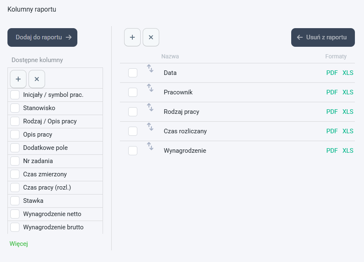Image resolution: width=364 pixels, height=262 pixels.
Task: Click Usuń z raportu button
Action: (x=323, y=37)
